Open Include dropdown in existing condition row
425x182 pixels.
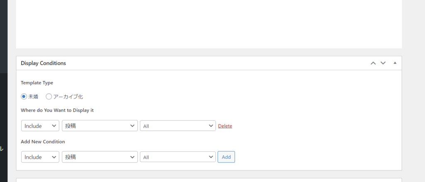tap(40, 126)
